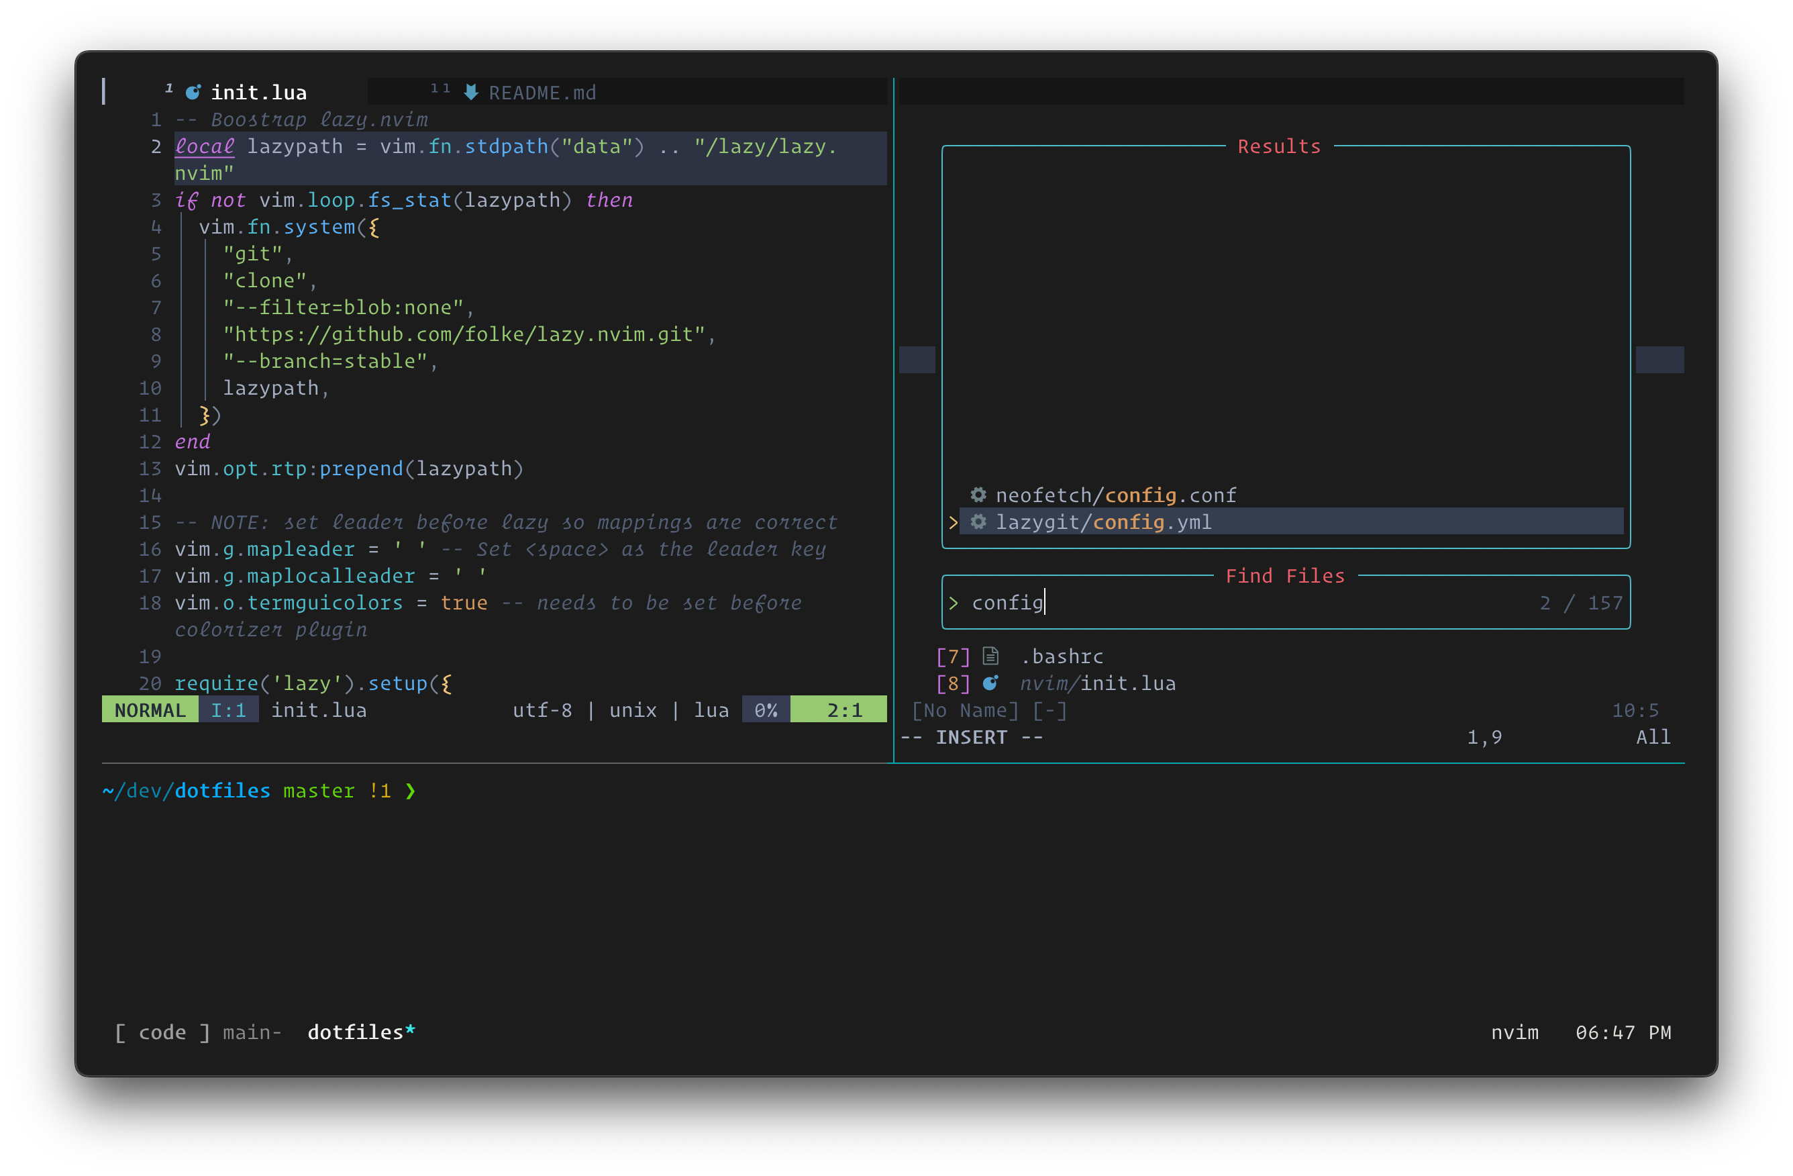Viewport: 1793px width, 1176px height.
Task: Click vim.opt.rtp:prepend(lazypath) on line 13
Action: (x=349, y=469)
